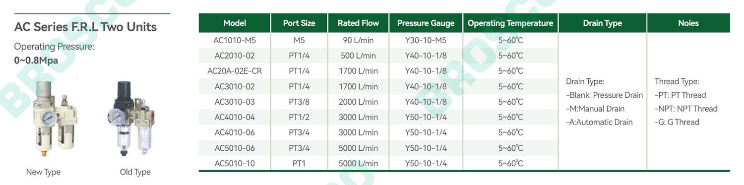The height and width of the screenshot is (185, 744).
Task: Select the AC5010-10 model row
Action: click(378, 163)
